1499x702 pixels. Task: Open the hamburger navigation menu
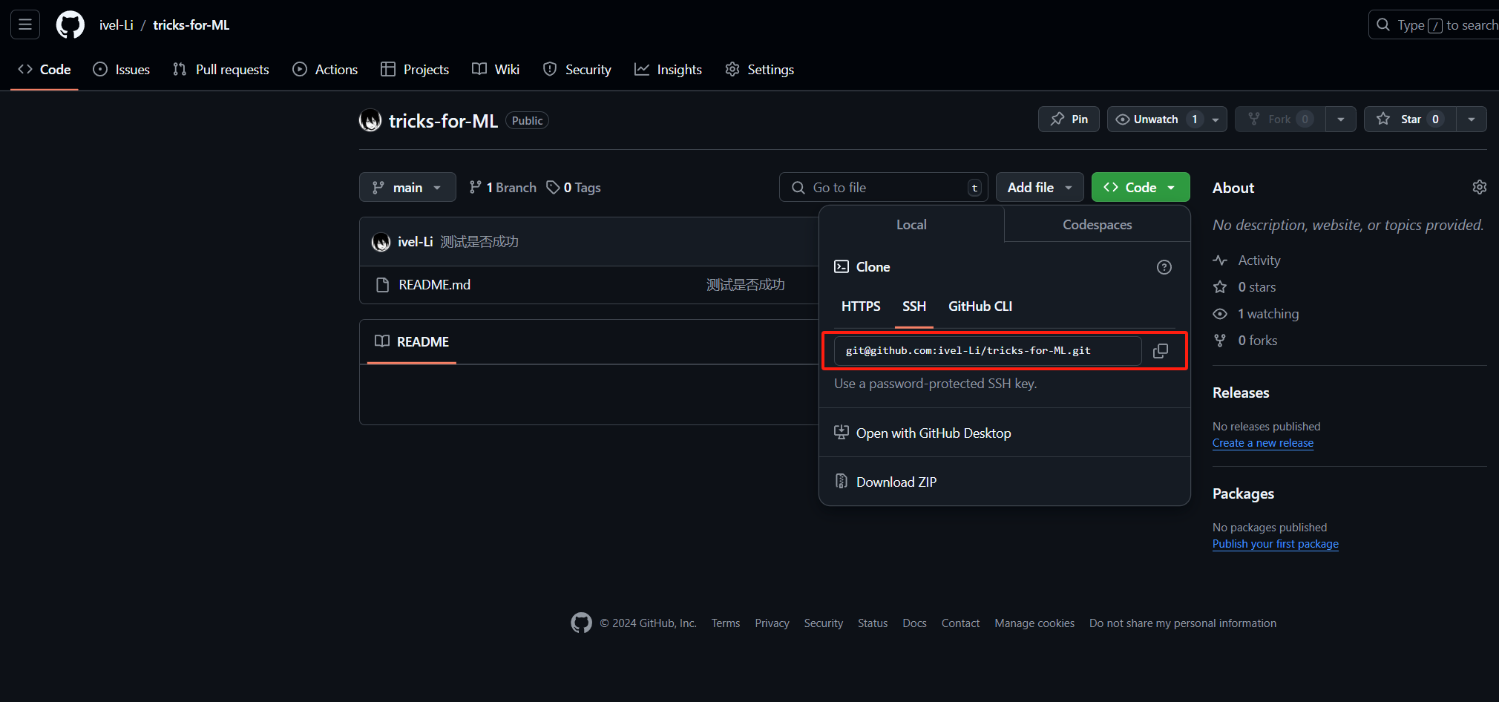click(25, 24)
